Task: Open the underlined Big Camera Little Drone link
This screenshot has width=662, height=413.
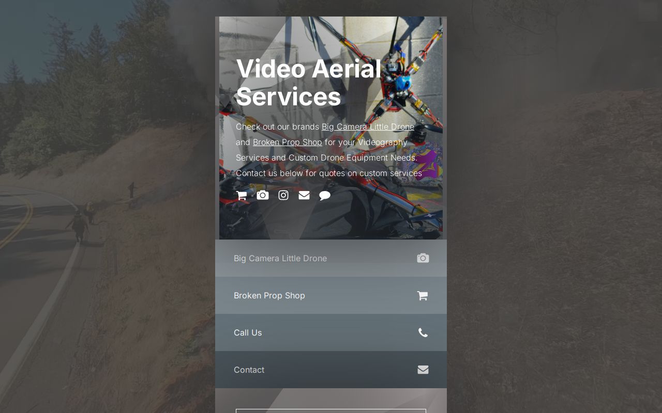Action: click(x=368, y=126)
